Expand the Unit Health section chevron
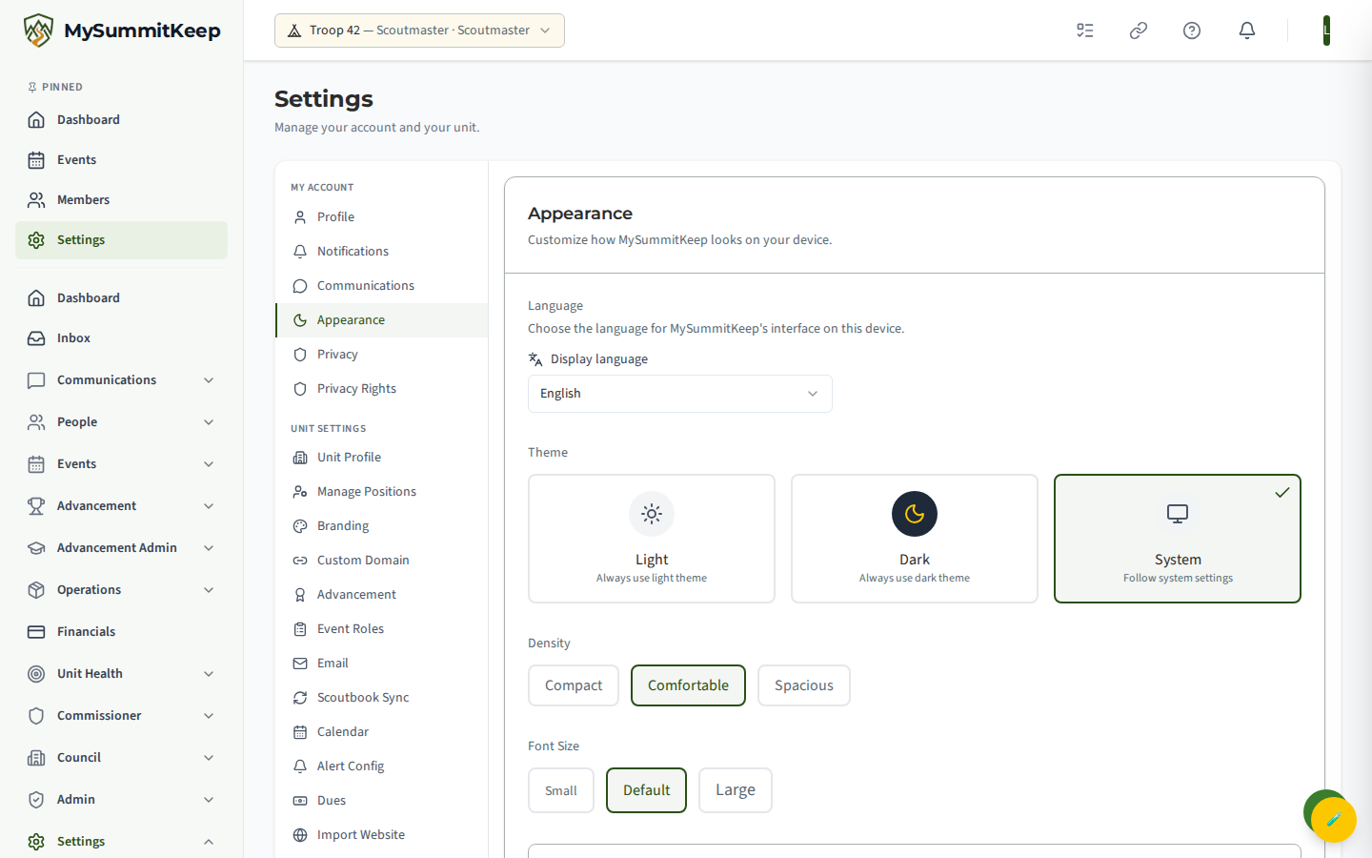This screenshot has width=1372, height=858. click(x=209, y=674)
